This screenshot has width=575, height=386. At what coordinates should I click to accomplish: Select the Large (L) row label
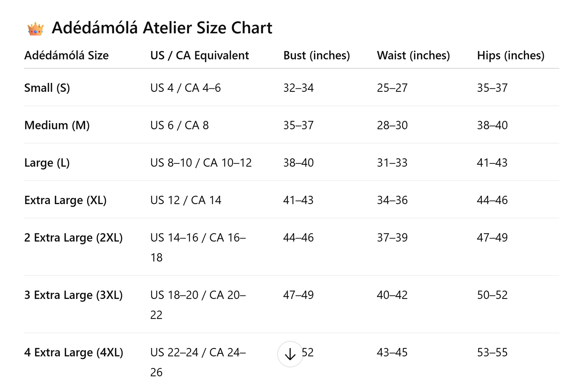click(x=47, y=163)
